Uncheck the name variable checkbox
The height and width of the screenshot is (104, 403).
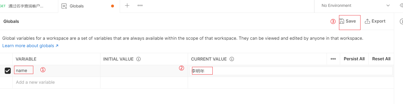click(x=8, y=71)
